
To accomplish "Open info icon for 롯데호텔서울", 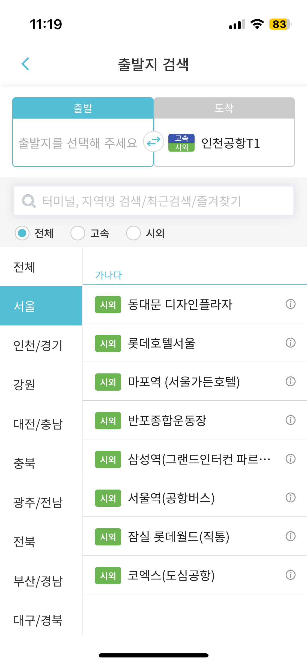I will click(290, 343).
